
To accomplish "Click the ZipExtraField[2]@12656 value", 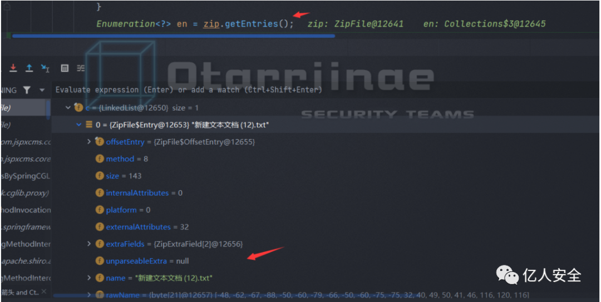I will click(x=198, y=244).
